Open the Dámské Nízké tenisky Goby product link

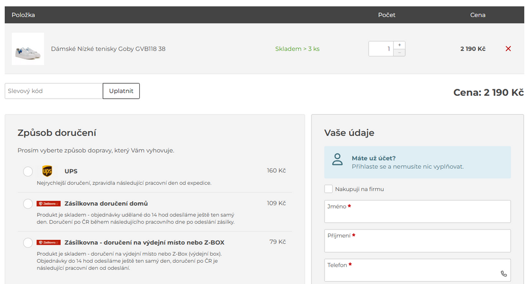108,49
